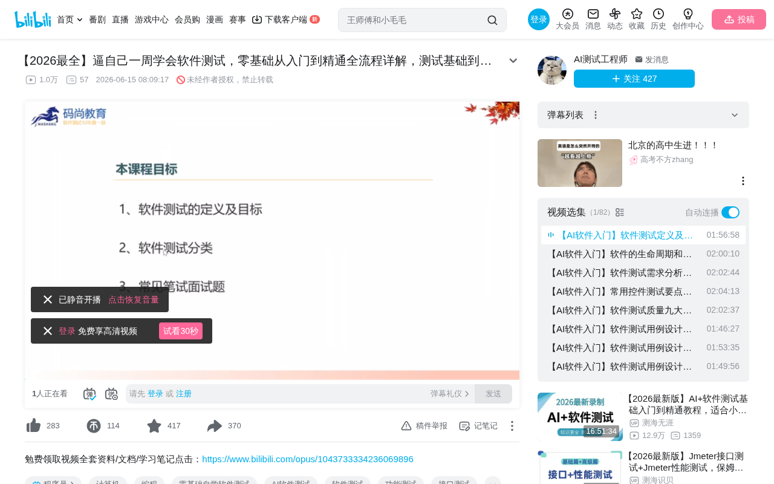This screenshot has height=484, width=774.
Task: Click the search magnifier icon
Action: pos(492,20)
